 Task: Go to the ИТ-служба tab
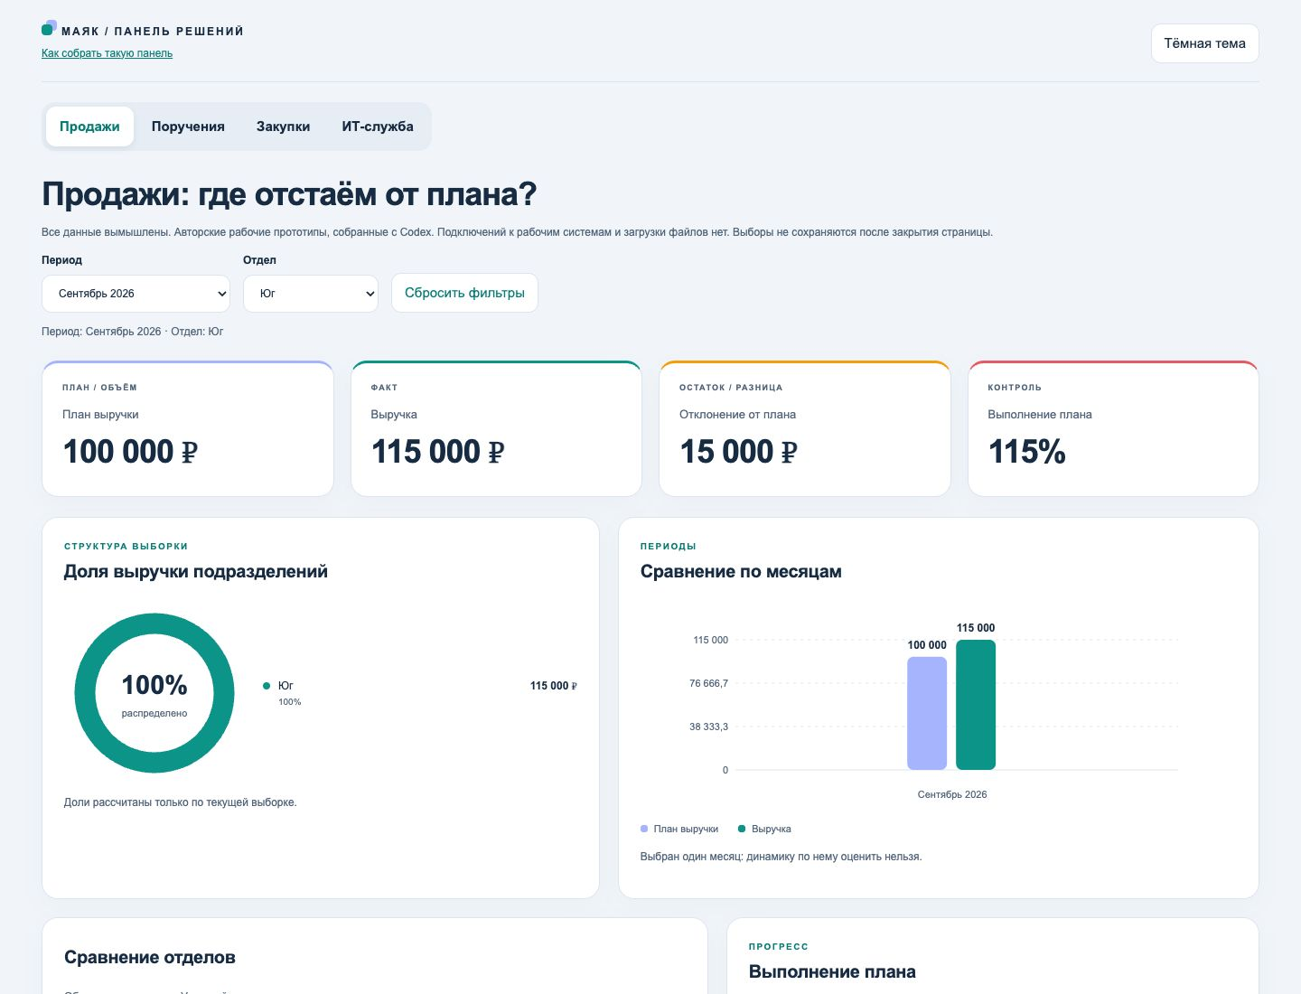378,127
